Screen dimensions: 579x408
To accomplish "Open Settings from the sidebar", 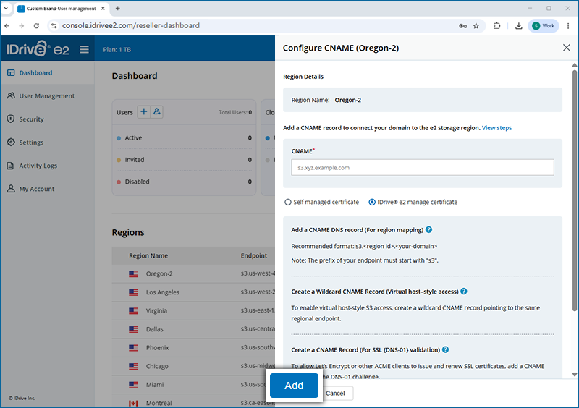I will click(47, 143).
